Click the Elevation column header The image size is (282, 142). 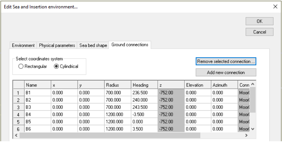coord(198,85)
